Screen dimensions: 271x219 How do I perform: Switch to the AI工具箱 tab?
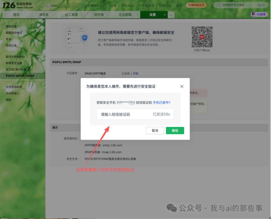[x=71, y=15]
